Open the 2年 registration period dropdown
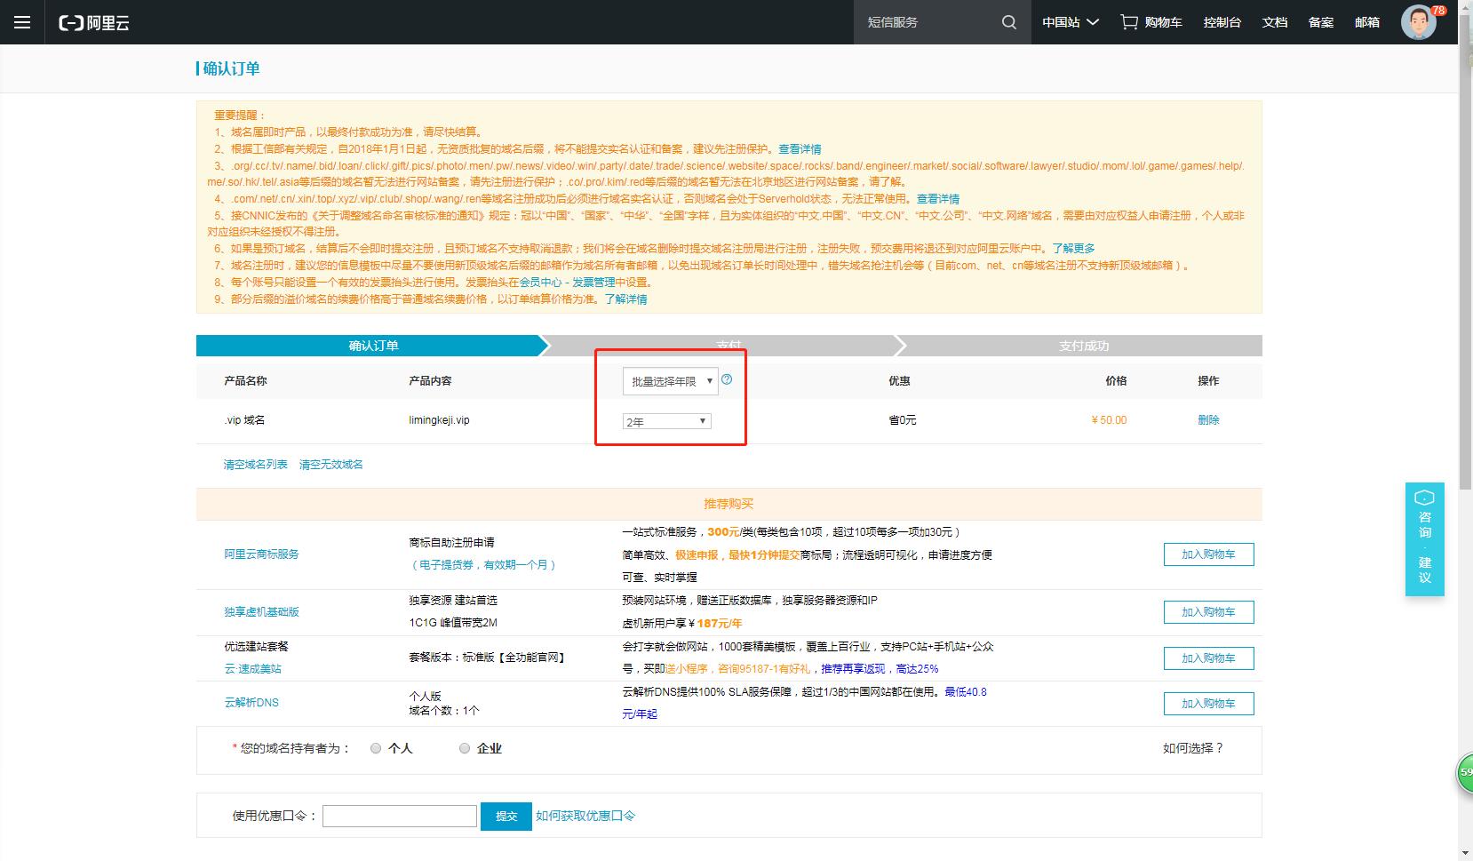 666,421
